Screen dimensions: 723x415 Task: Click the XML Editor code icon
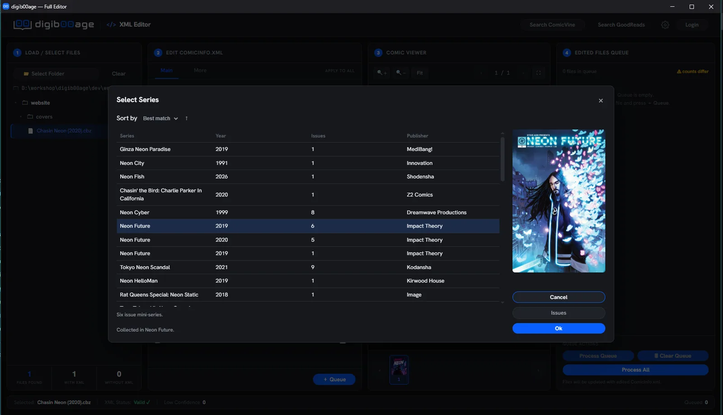tap(111, 25)
